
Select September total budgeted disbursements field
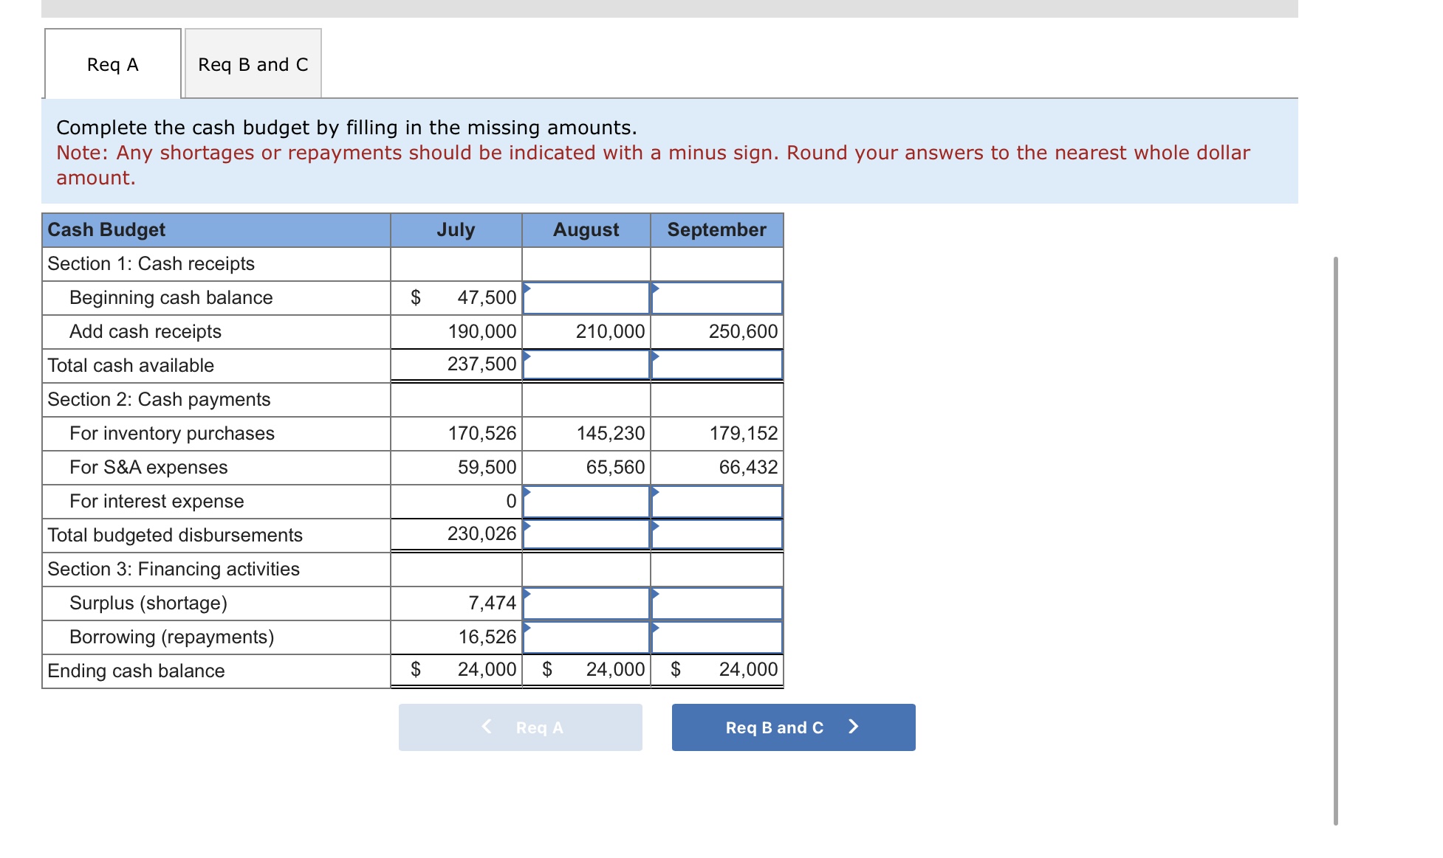click(x=716, y=534)
